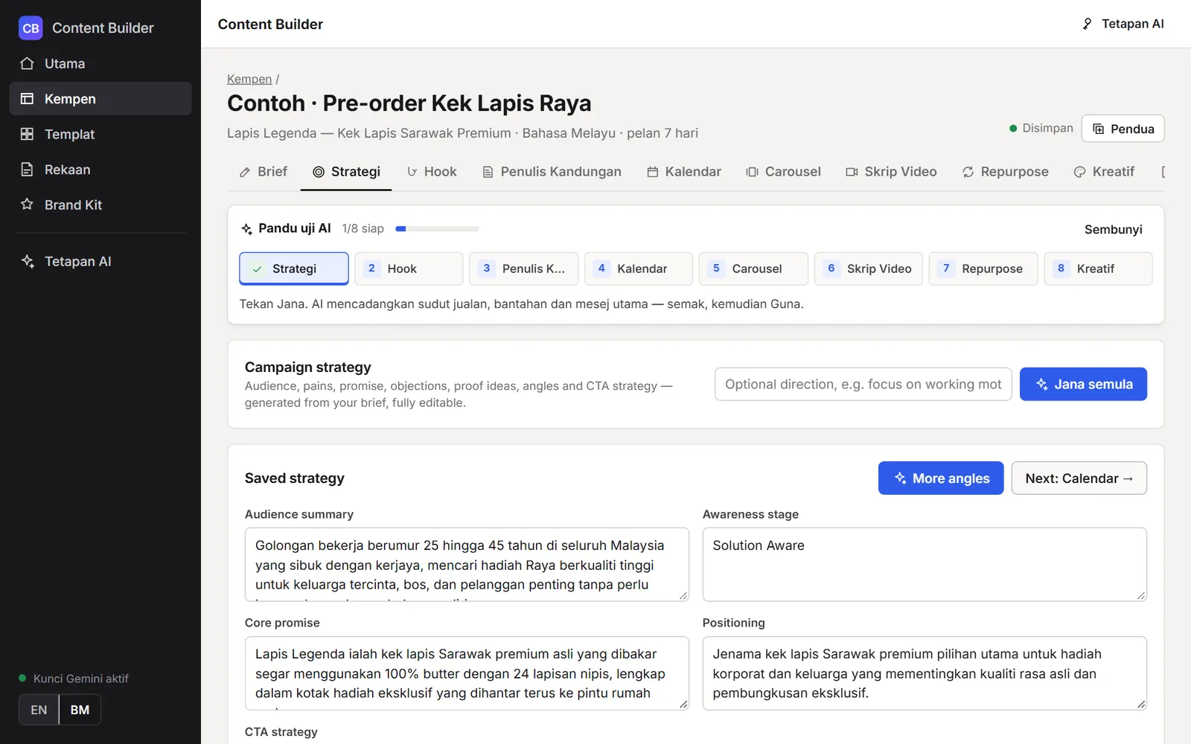Switch the language to BM
Screen dimensions: 1191x744
click(80, 710)
